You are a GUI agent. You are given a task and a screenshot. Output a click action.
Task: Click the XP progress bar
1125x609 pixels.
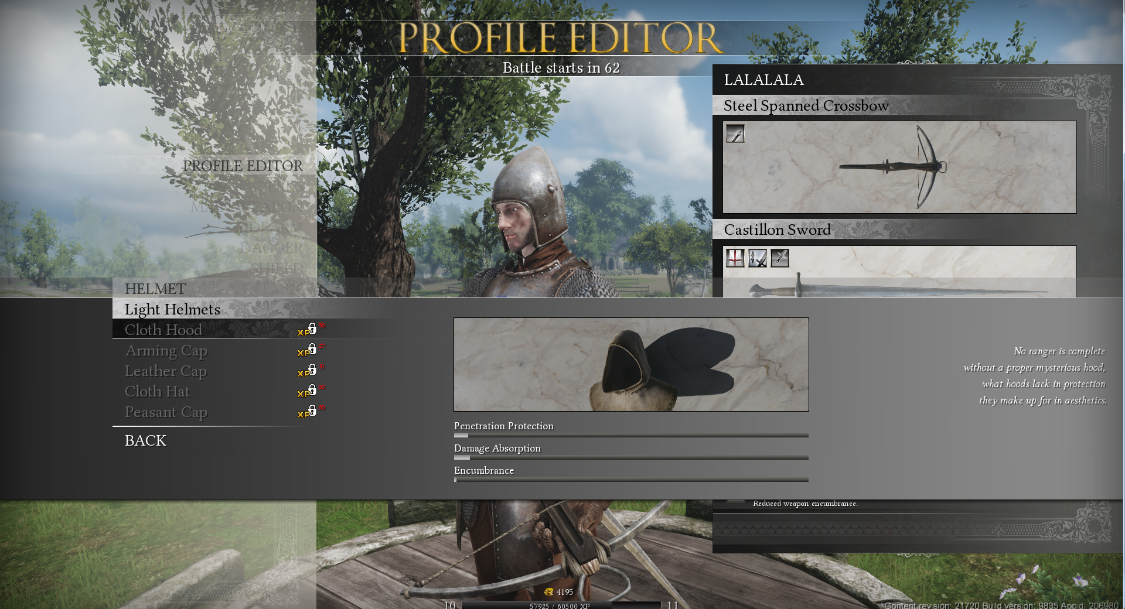[x=560, y=605]
